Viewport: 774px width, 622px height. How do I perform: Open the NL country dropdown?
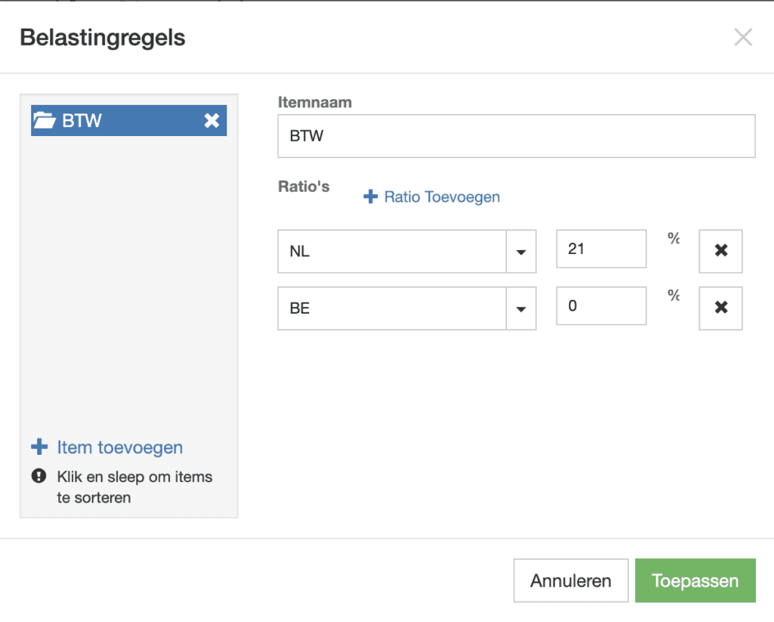click(407, 251)
